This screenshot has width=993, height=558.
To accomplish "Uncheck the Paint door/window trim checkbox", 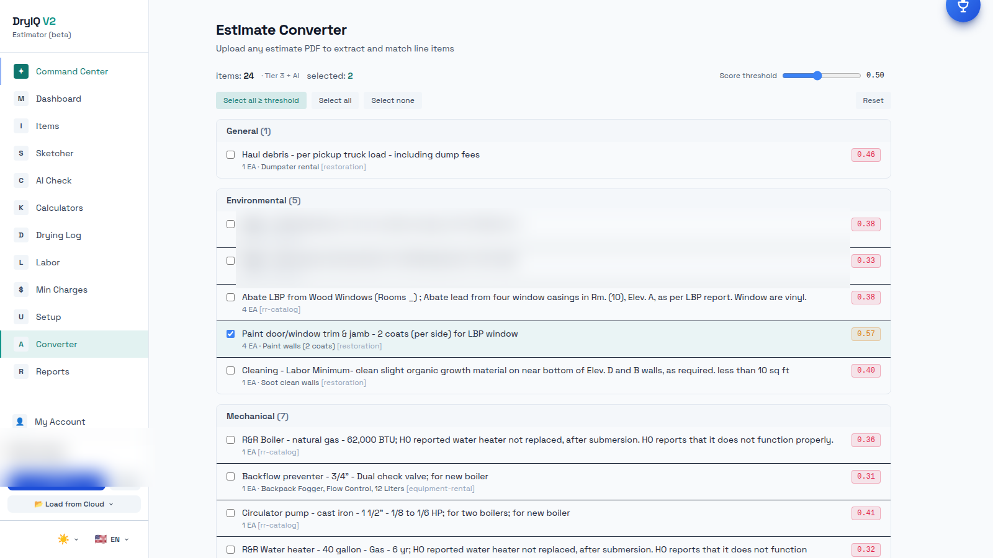I will pos(230,334).
